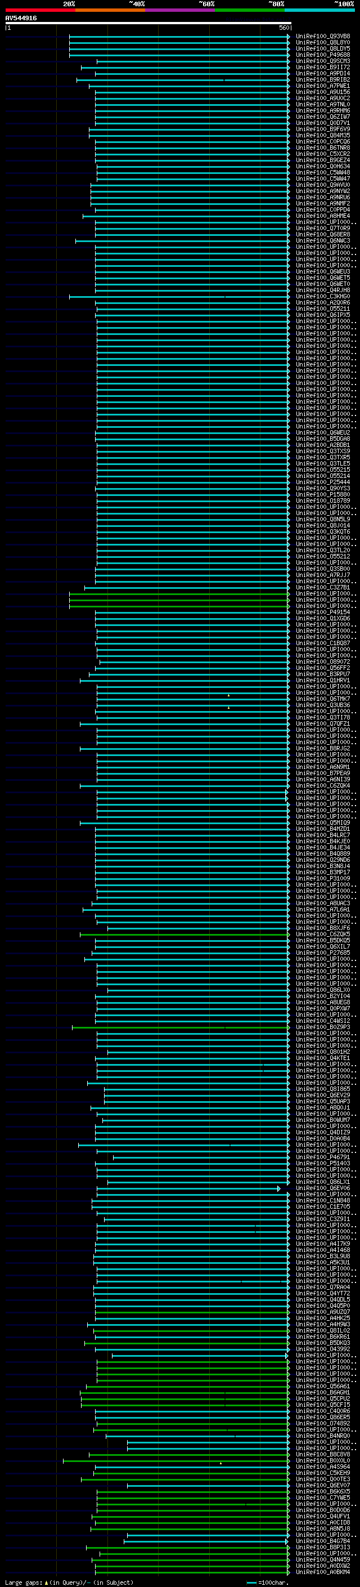Image resolution: width=360 pixels, height=1587 pixels.
Task: Click the orange ~40% identity legend segment
Action: (x=110, y=10)
